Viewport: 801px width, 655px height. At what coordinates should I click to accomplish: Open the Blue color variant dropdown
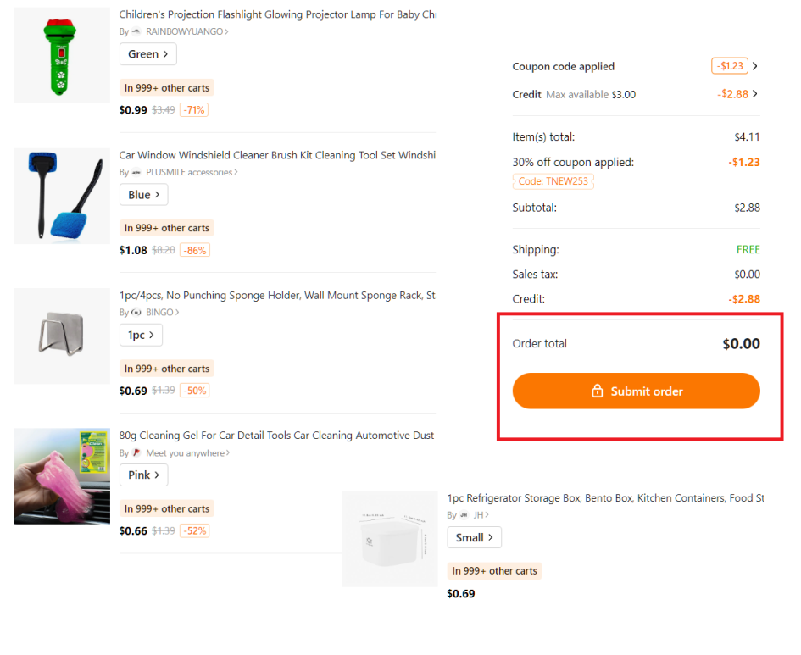(144, 195)
